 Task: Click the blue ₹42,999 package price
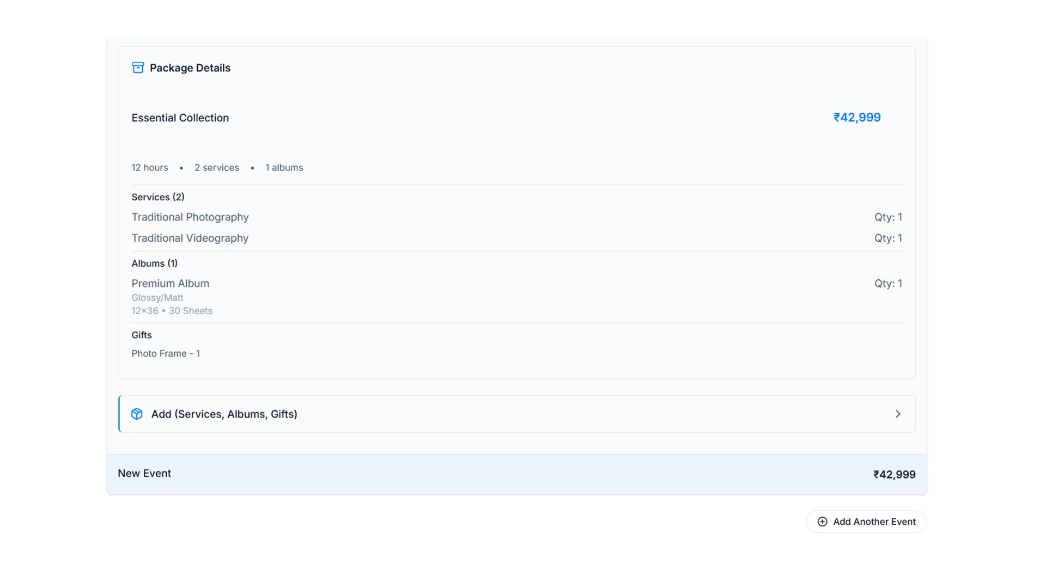point(857,118)
